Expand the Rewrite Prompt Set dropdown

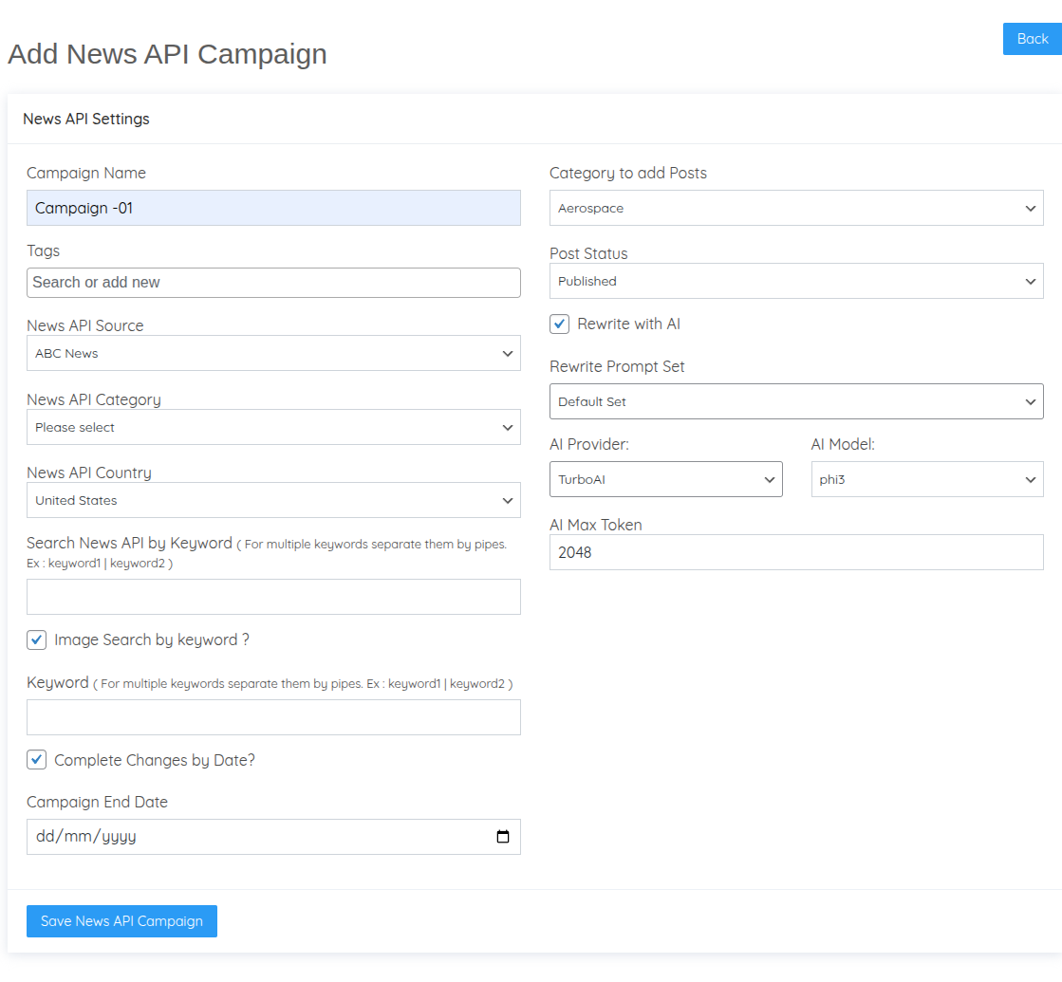tap(795, 401)
